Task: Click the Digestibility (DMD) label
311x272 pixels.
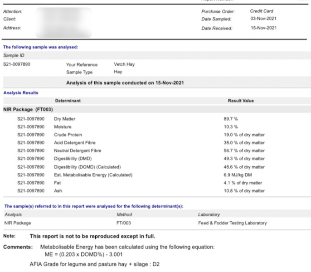Action: (x=74, y=159)
